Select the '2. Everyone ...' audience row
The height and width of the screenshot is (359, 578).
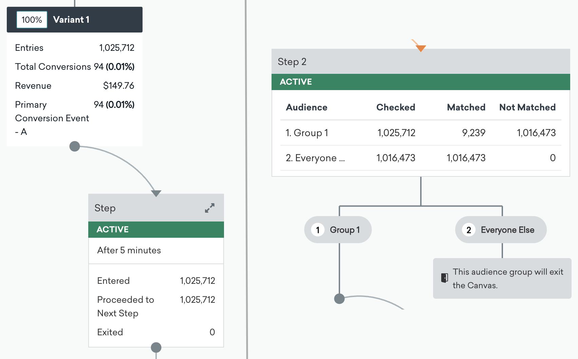(x=420, y=158)
